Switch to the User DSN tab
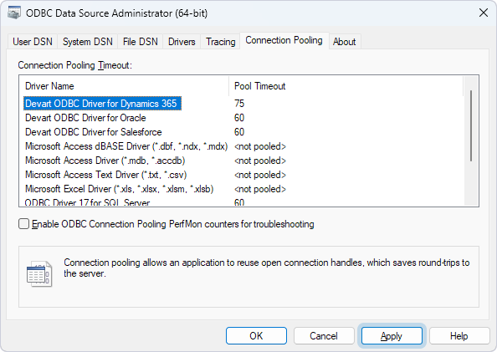This screenshot has height=352, width=497. pos(33,42)
